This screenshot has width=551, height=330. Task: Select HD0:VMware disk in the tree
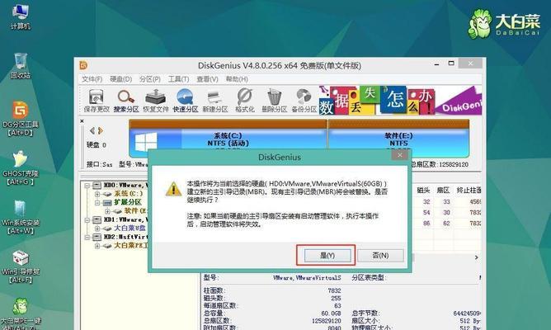(126, 185)
